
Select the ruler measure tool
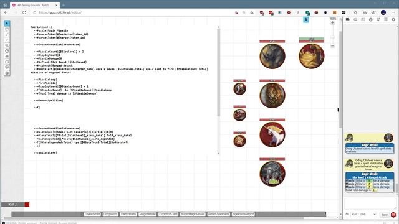tap(7, 51)
